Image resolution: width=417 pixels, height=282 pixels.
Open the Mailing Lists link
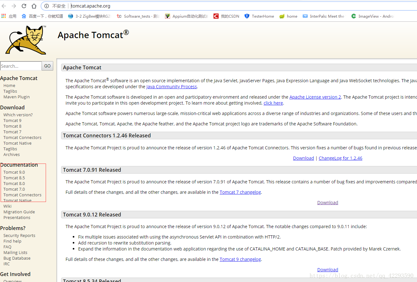tap(15, 252)
